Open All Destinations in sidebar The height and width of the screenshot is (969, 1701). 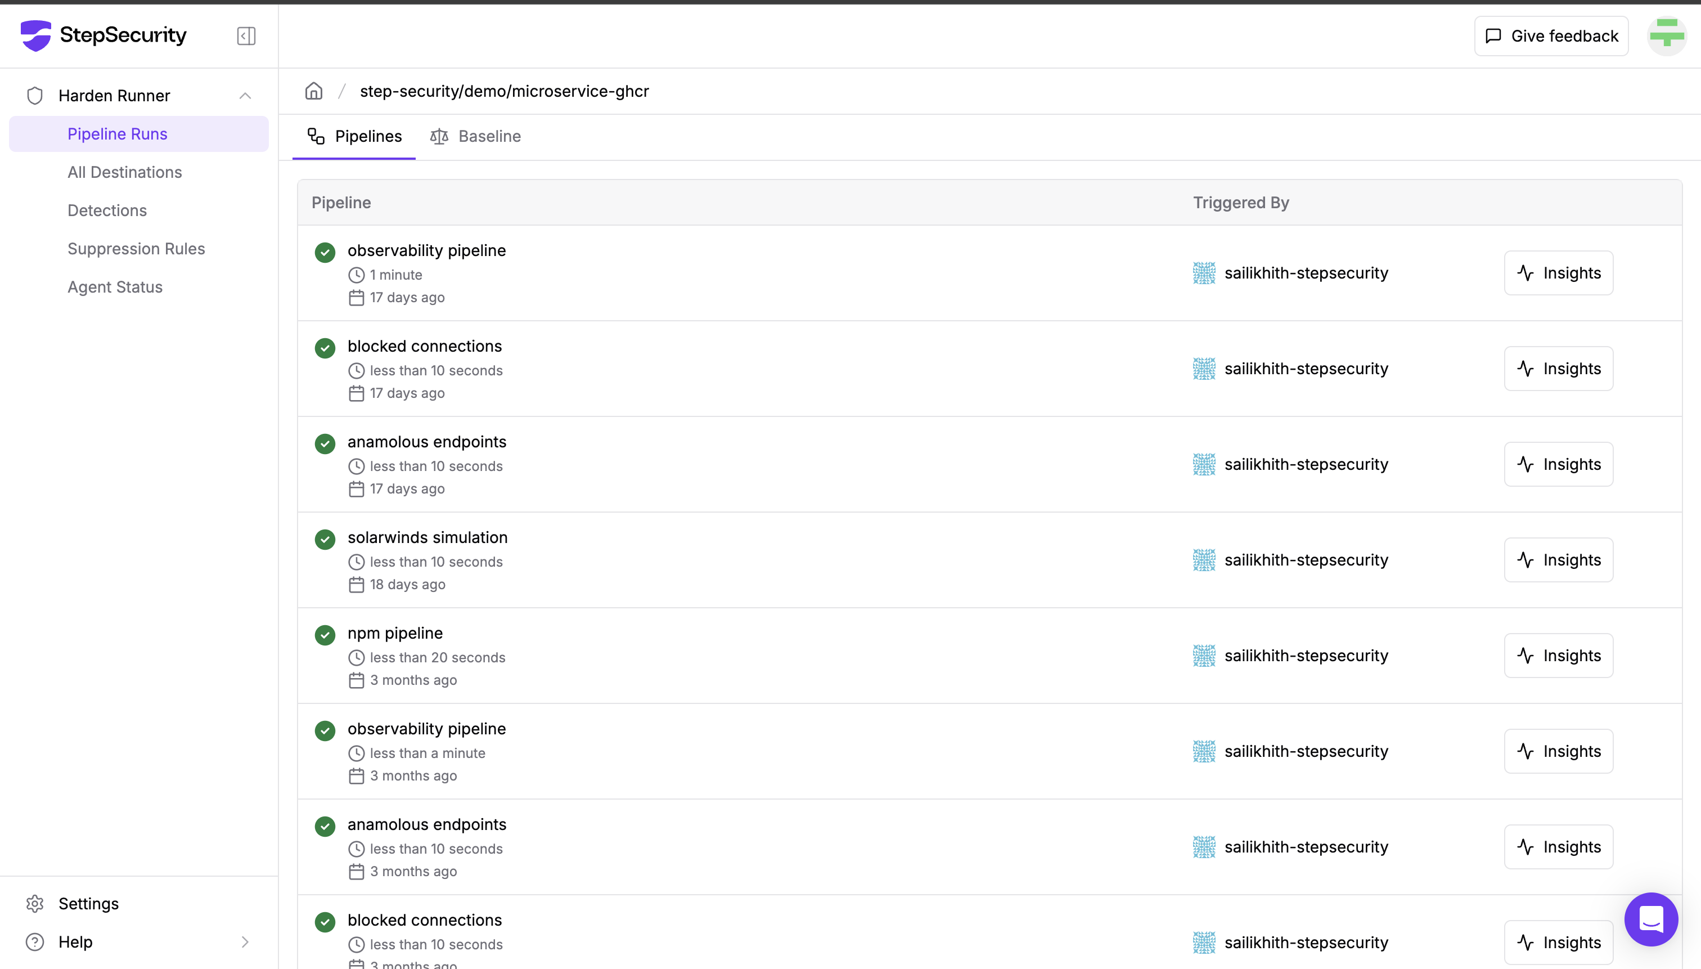(x=124, y=172)
